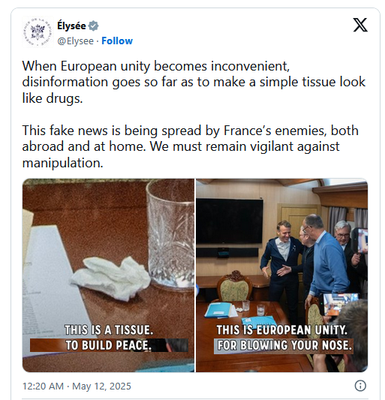Click the blue verified badge

pyautogui.click(x=93, y=26)
